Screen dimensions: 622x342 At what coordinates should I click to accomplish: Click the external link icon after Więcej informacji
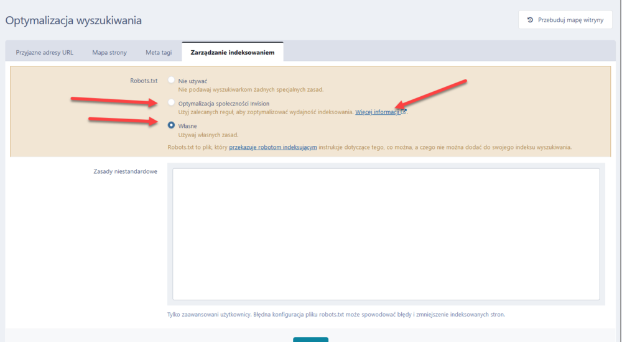pyautogui.click(x=404, y=112)
